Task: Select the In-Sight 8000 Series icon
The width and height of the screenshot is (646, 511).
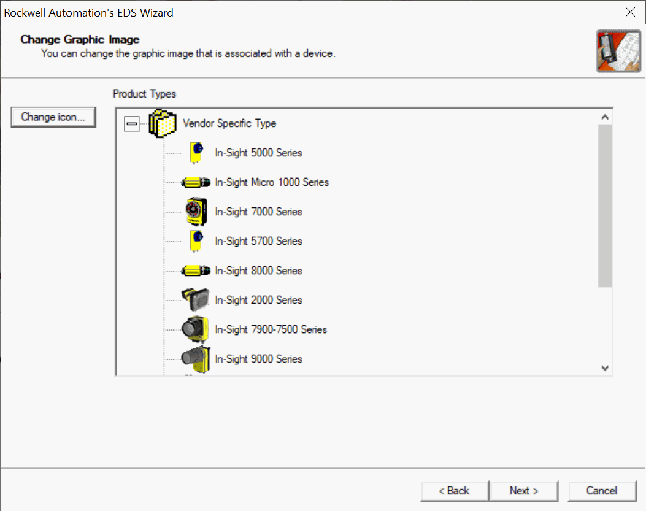Action: tap(196, 271)
